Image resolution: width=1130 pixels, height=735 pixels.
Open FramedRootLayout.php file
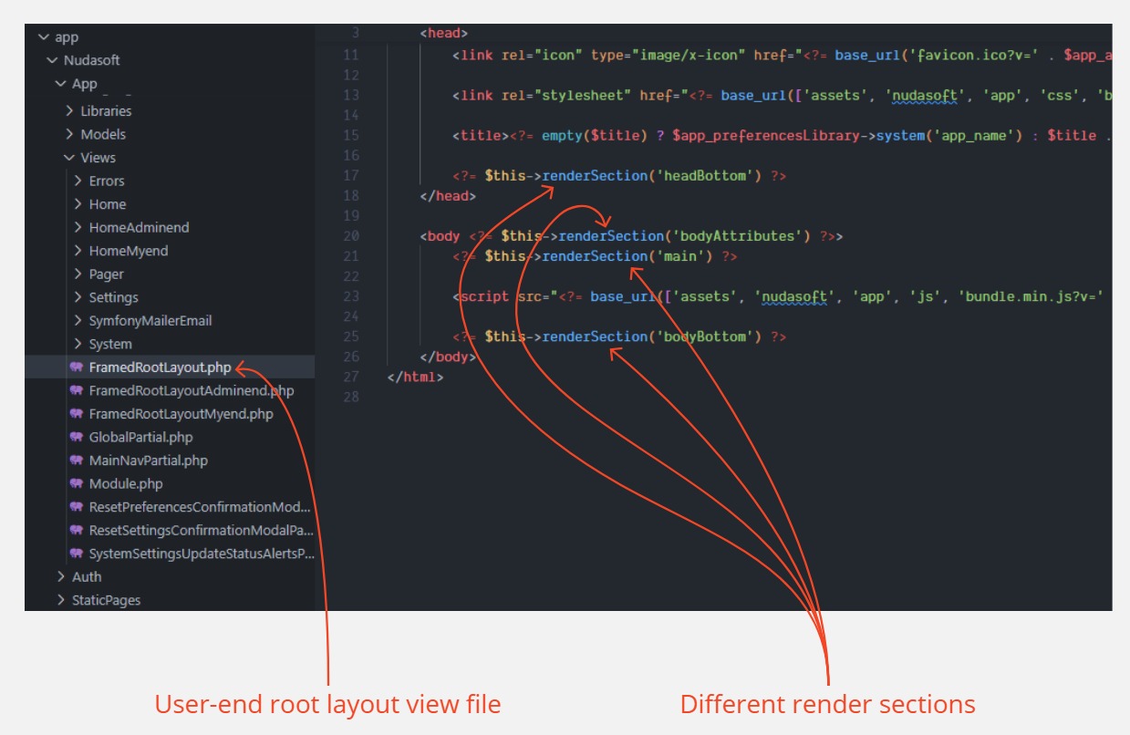[161, 367]
